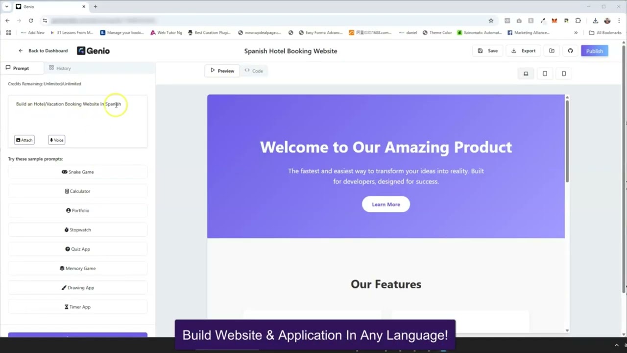Save the Spanish Hotel Booking project

(x=488, y=51)
